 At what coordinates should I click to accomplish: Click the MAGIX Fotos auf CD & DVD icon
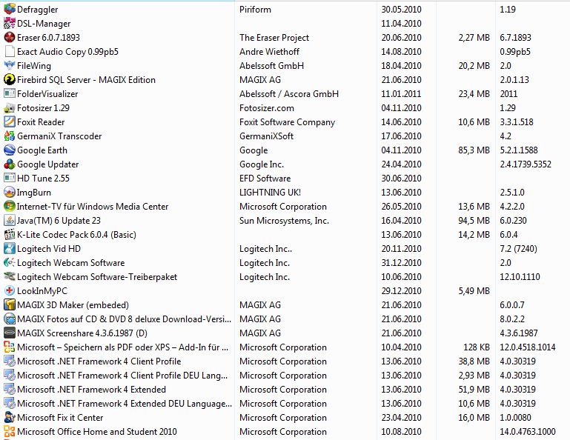click(10, 319)
